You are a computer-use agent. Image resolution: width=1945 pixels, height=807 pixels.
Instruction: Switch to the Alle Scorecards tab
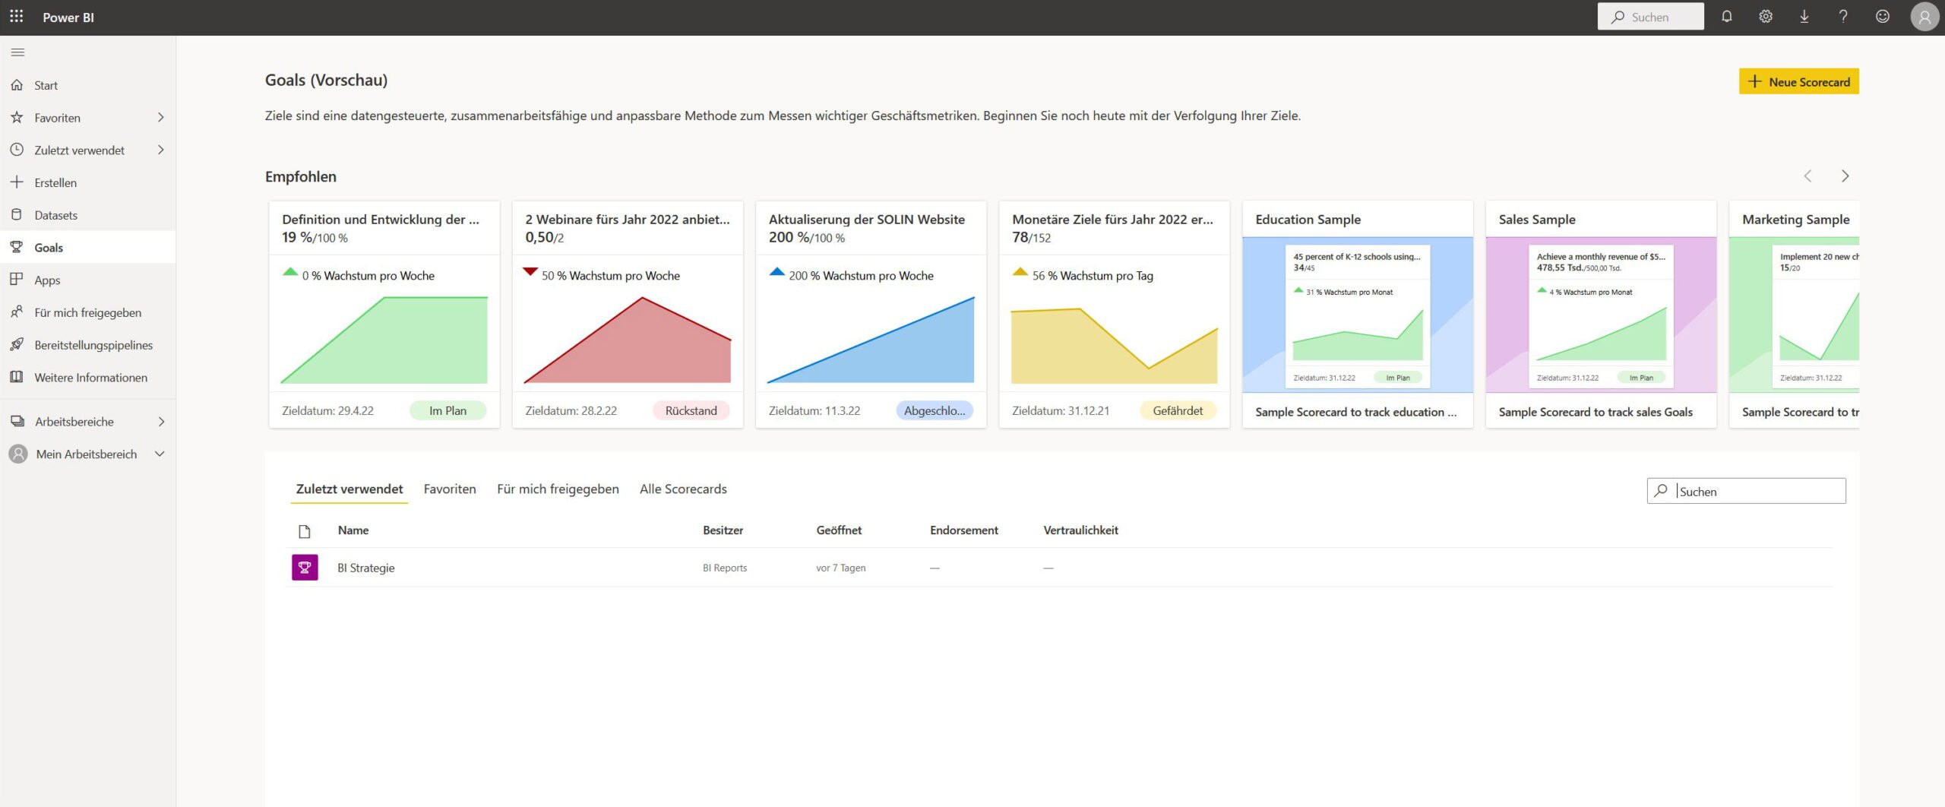(x=682, y=489)
